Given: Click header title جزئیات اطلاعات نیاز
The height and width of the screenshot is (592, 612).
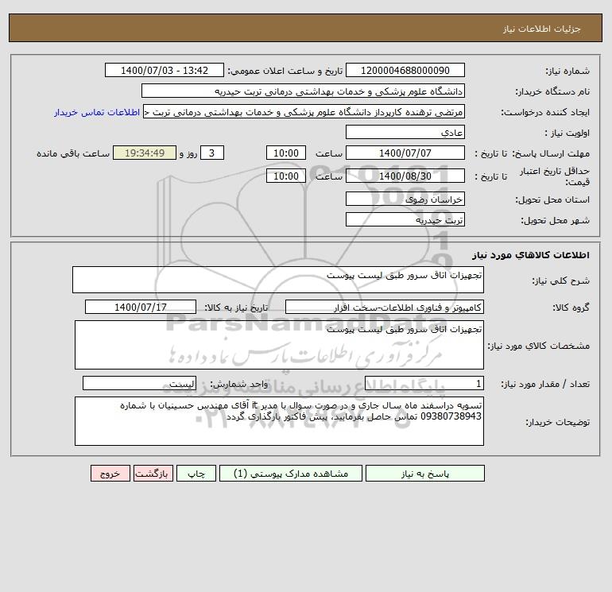Looking at the screenshot, I should [x=542, y=29].
